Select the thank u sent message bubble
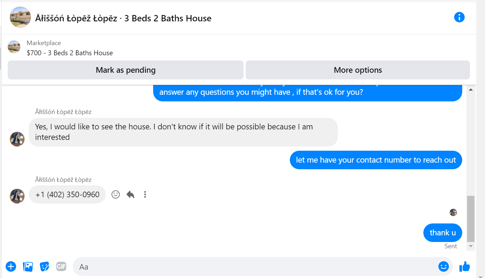 [443, 233]
